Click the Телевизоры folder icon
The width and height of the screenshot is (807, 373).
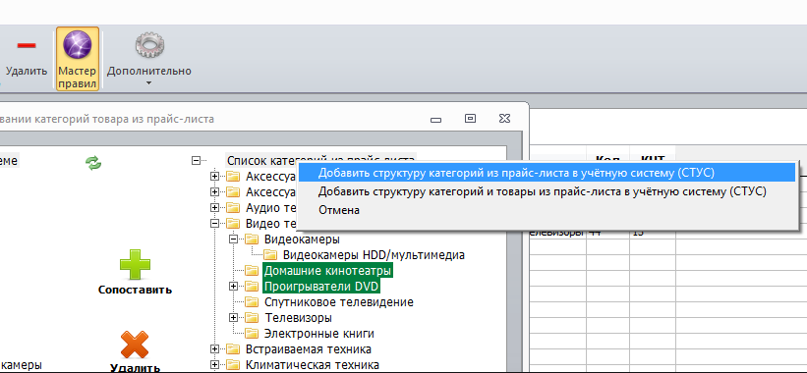point(252,317)
